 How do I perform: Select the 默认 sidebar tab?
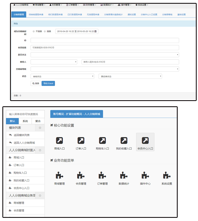pos(12,121)
